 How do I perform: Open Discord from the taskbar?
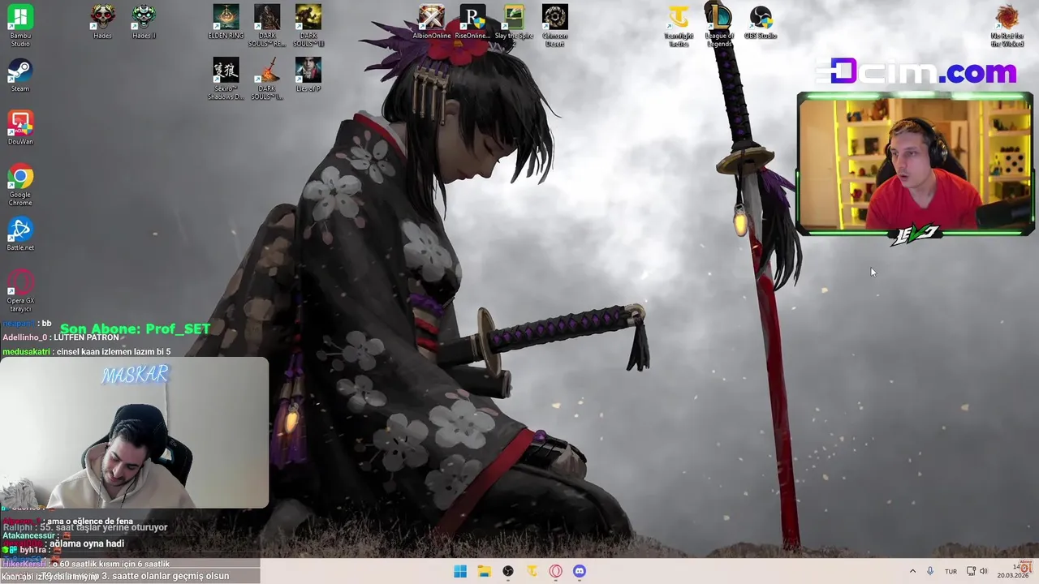click(x=580, y=571)
